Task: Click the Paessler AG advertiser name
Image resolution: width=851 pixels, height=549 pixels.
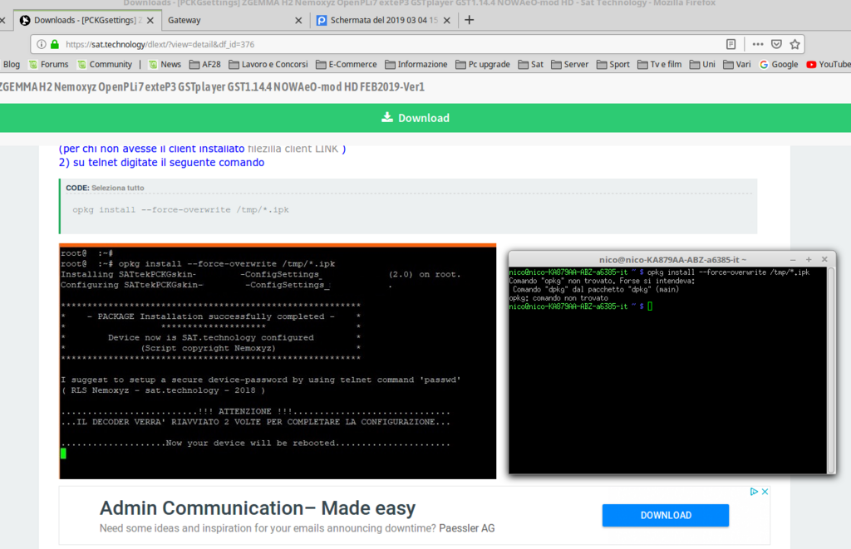Action: pos(467,528)
